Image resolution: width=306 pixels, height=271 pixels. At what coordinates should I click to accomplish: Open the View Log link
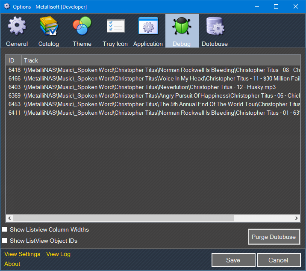click(x=58, y=254)
